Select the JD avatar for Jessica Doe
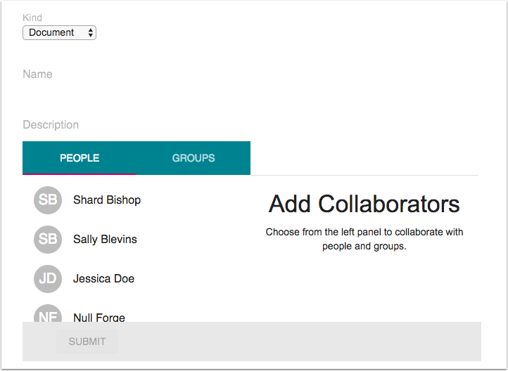This screenshot has height=371, width=508. click(48, 279)
